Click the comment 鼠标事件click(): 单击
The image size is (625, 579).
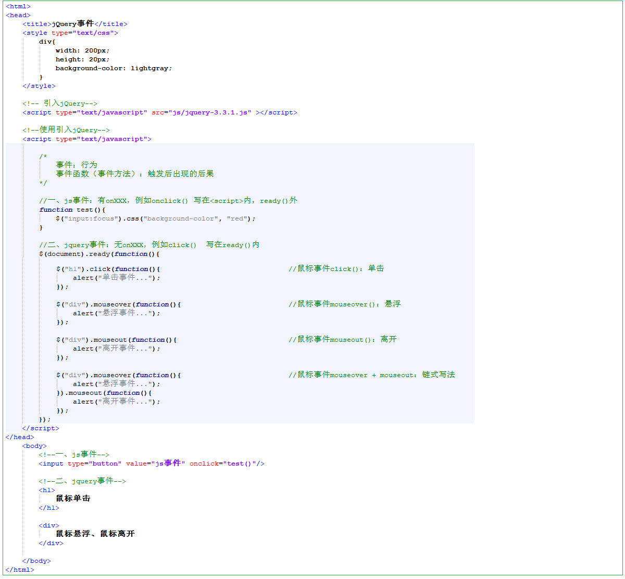tap(336, 269)
